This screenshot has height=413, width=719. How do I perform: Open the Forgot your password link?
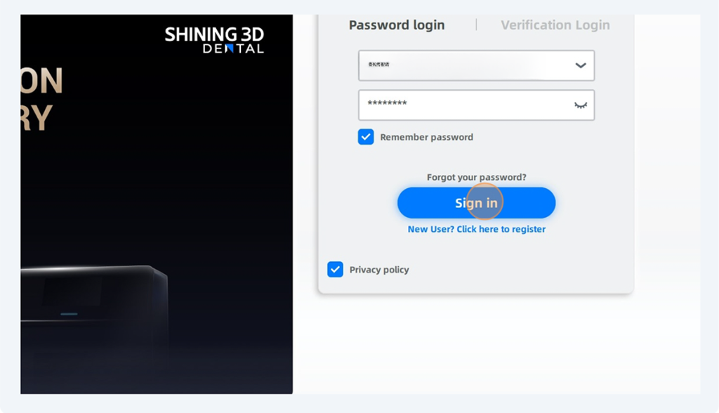point(476,177)
